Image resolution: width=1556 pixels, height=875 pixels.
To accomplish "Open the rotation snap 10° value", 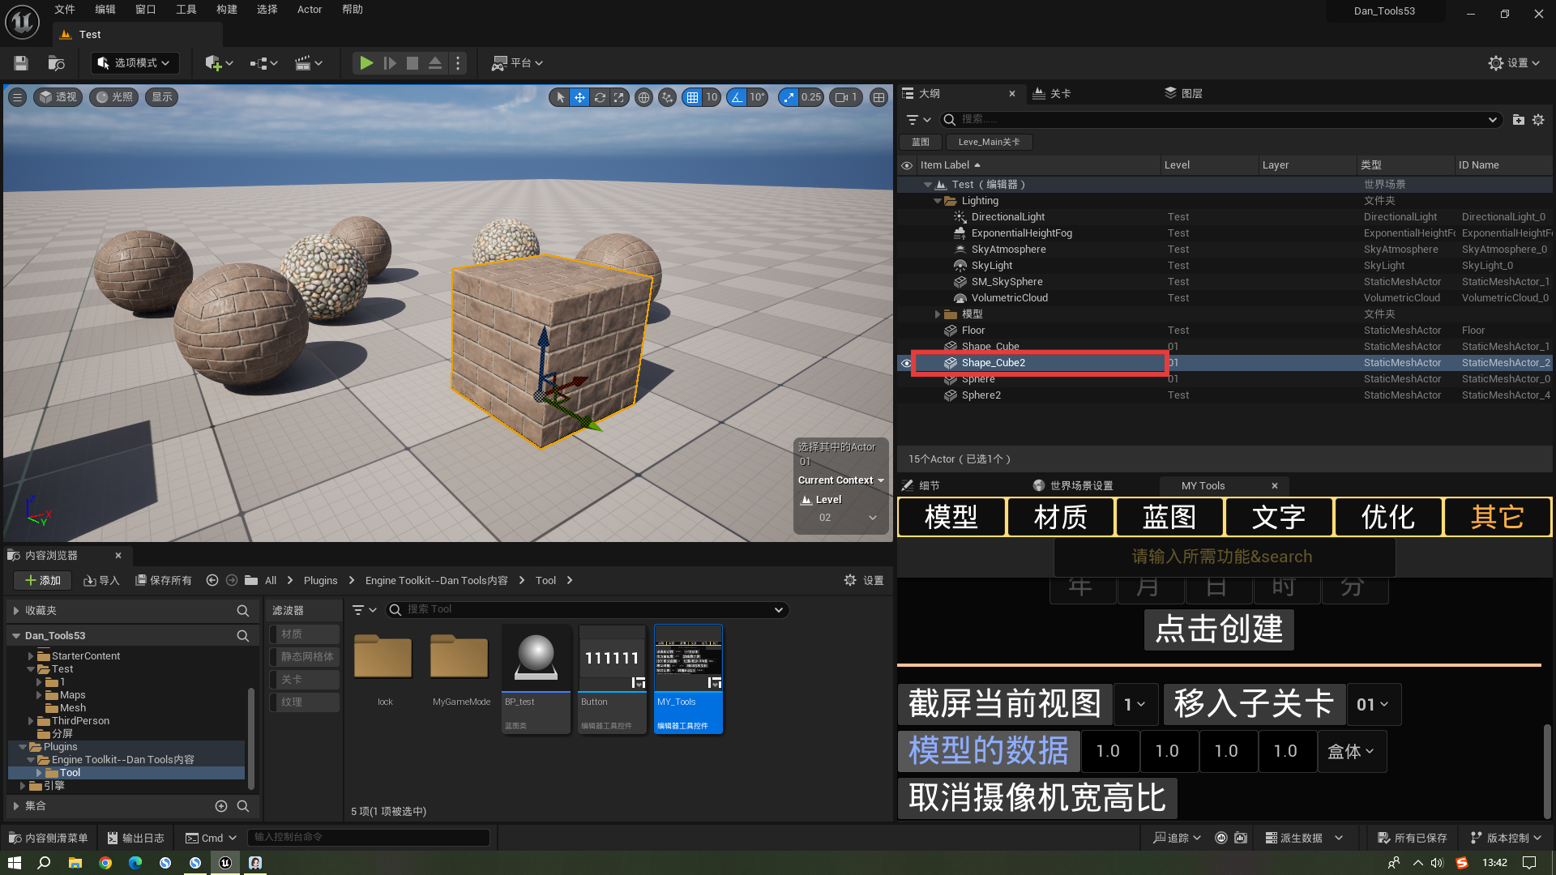I will tap(757, 97).
